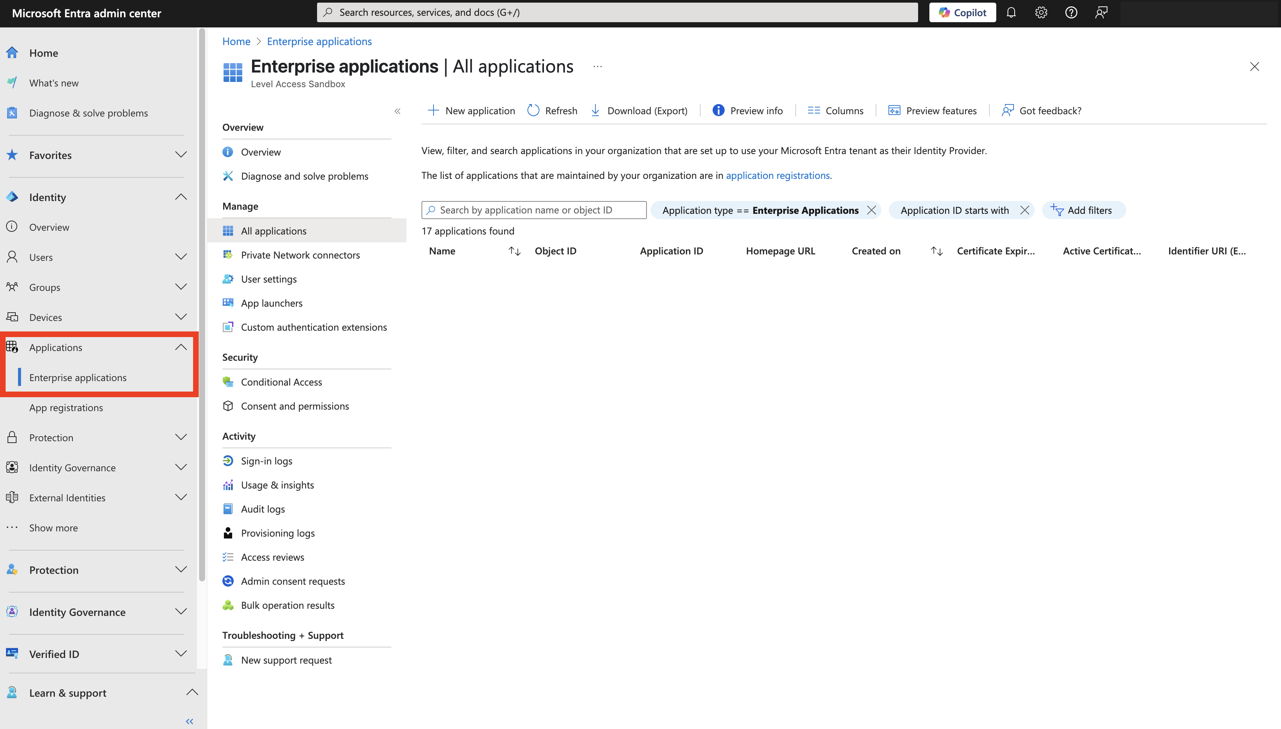Image resolution: width=1281 pixels, height=729 pixels.
Task: Select Preview info on the toolbar
Action: click(748, 110)
